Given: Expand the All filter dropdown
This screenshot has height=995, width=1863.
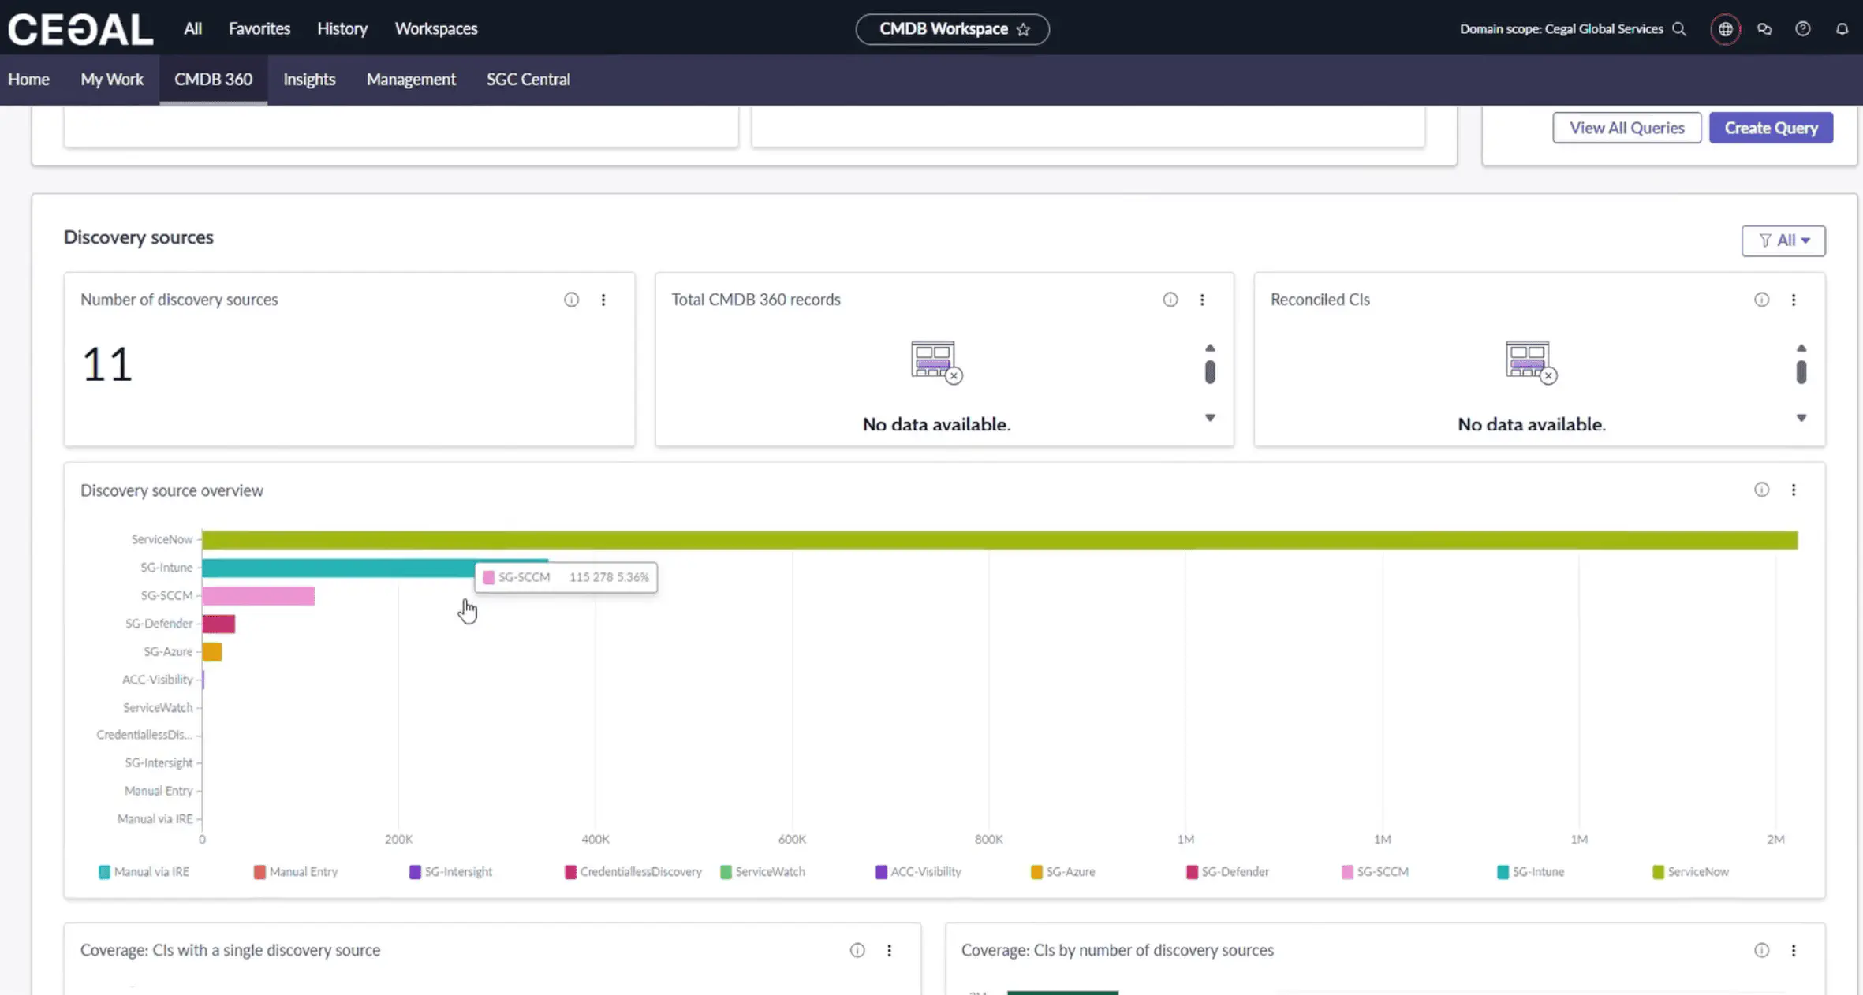Looking at the screenshot, I should [1783, 240].
